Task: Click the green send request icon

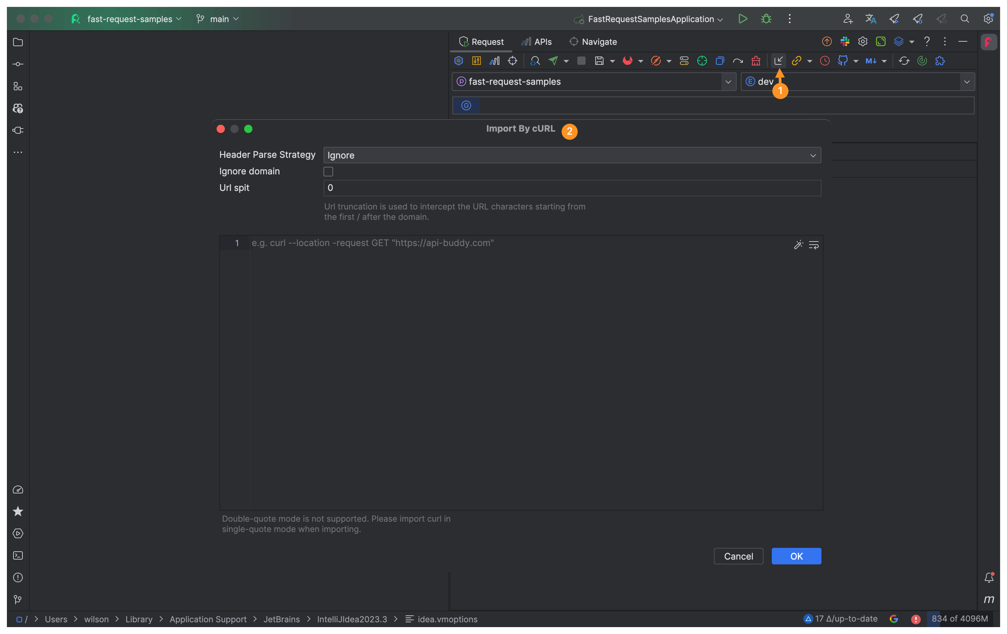Action: click(553, 61)
